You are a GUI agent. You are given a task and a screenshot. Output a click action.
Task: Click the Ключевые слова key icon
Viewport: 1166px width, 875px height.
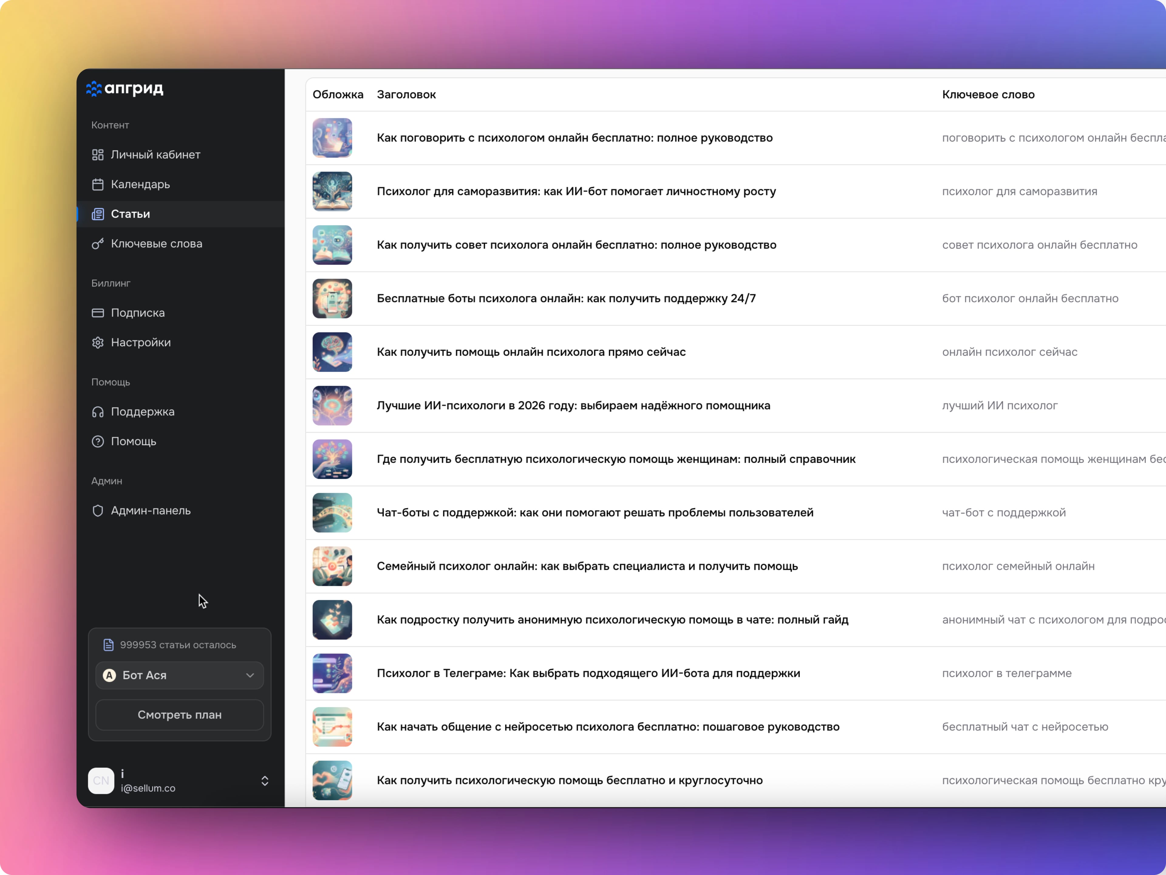click(97, 244)
